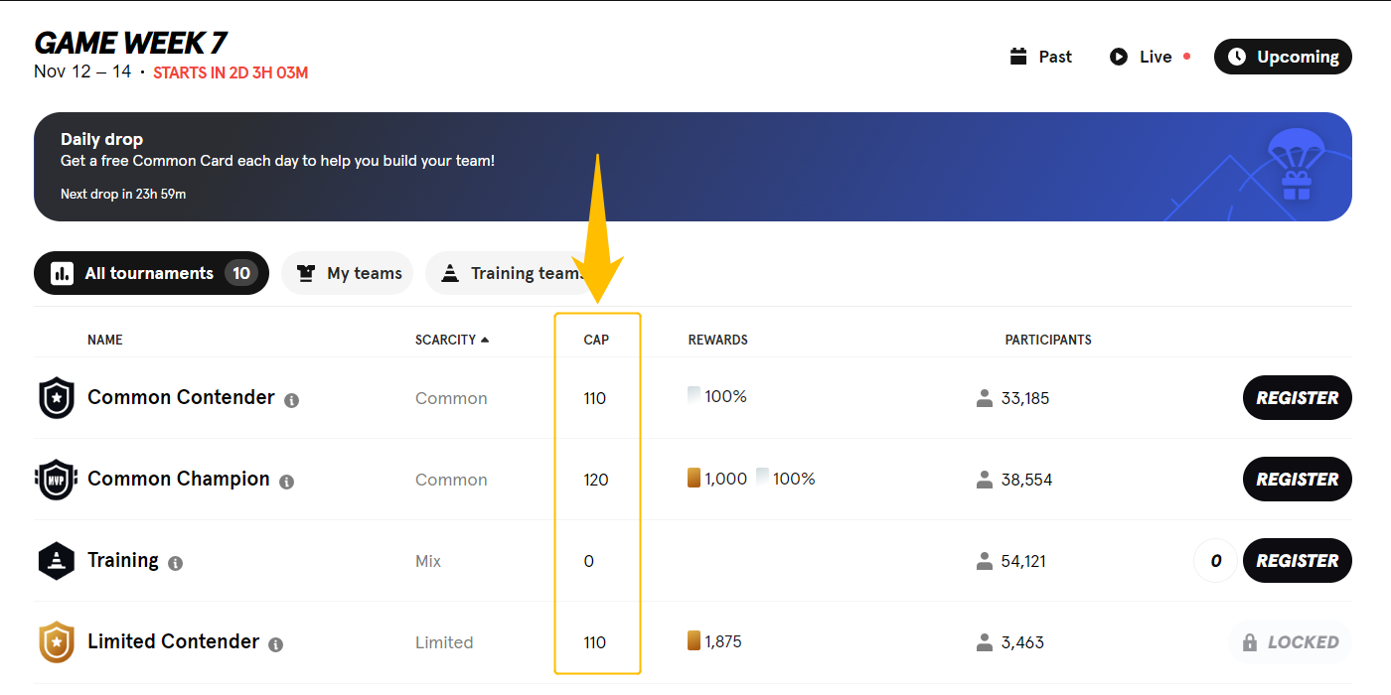
Task: Open the Training teams tab
Action: (511, 273)
